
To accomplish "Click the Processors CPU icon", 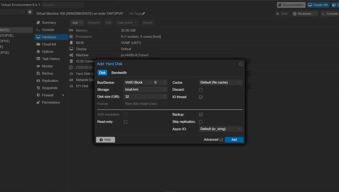I will pos(71,37).
